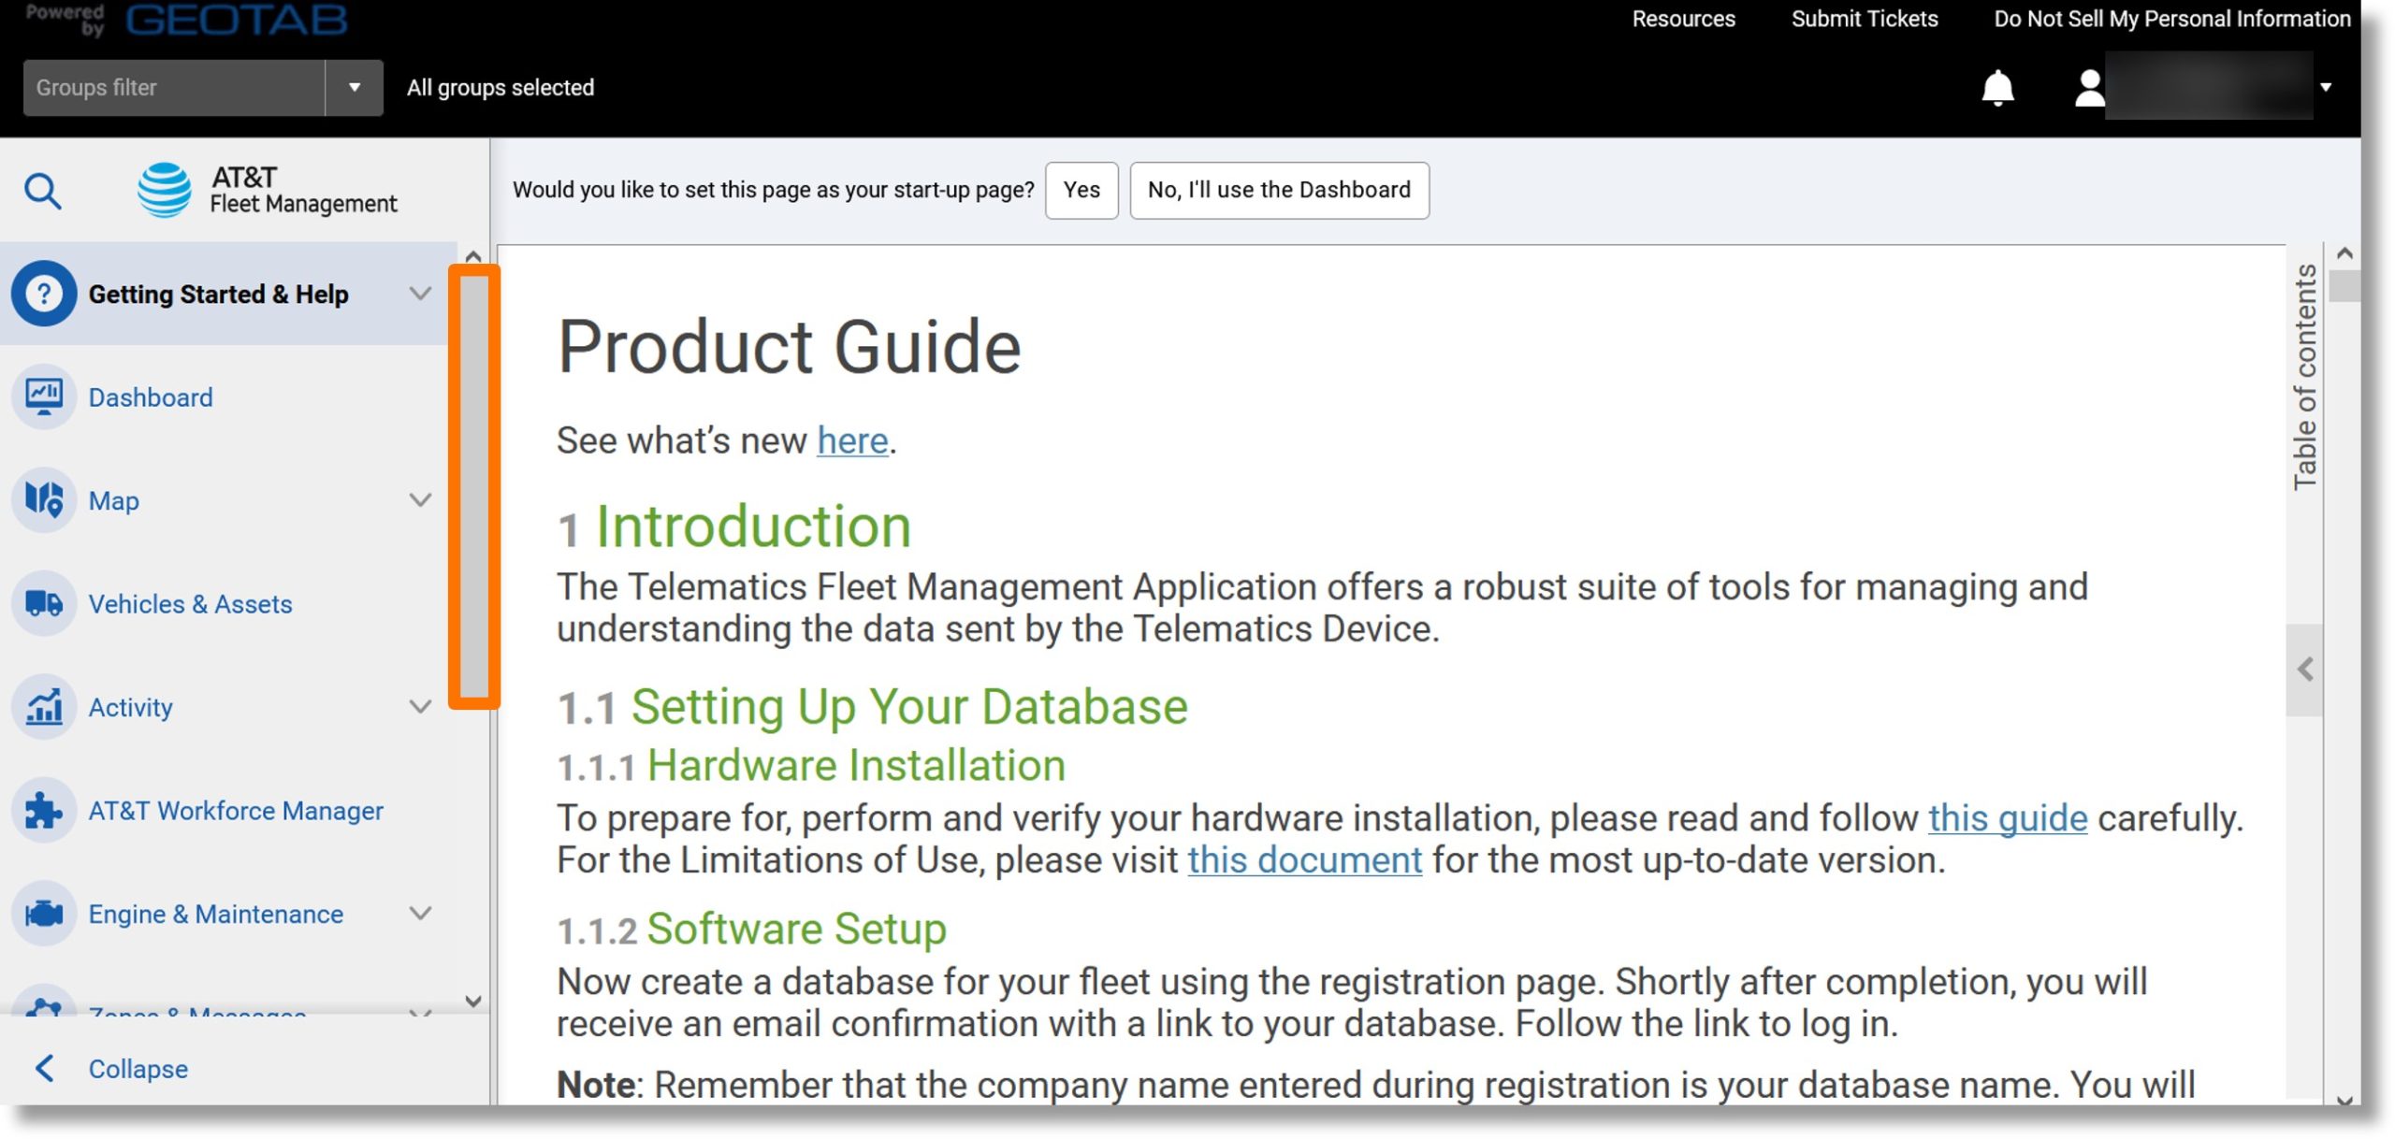This screenshot has height=1139, width=2395.
Task: Click the Getting Started & Help icon
Action: (43, 292)
